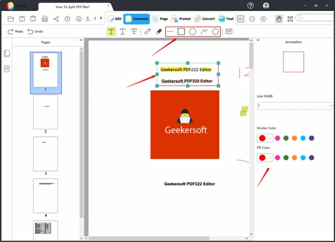
Task: Collapse the Pages panel with double chevron
Action: [x=80, y=40]
